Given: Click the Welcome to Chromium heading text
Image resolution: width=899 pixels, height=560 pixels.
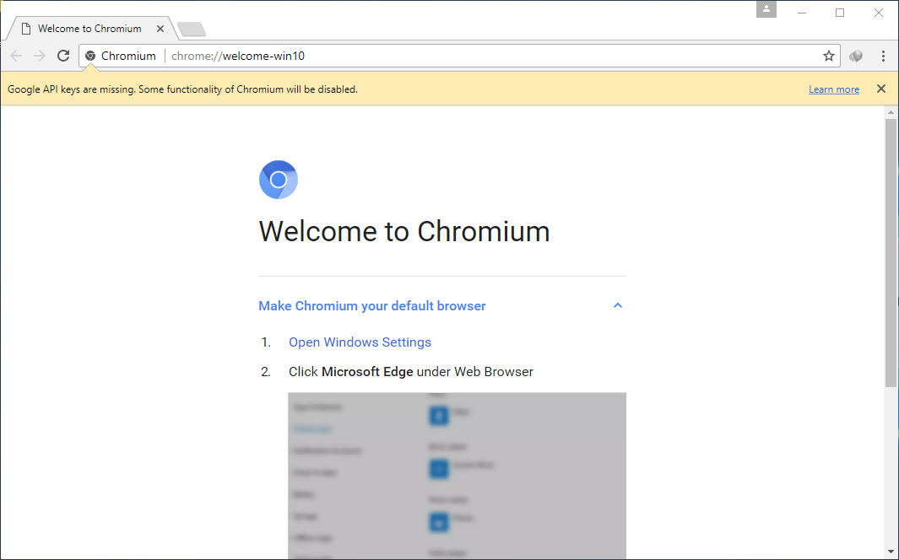Looking at the screenshot, I should click(404, 231).
